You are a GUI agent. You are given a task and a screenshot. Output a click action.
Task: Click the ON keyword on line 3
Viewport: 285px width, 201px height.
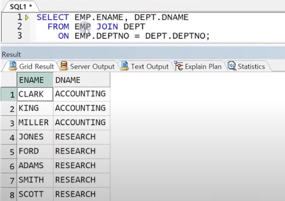(x=64, y=36)
